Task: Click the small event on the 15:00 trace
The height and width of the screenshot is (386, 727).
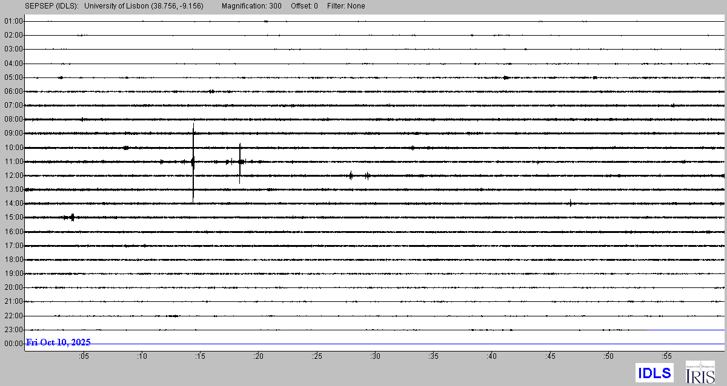Action: pyautogui.click(x=71, y=217)
